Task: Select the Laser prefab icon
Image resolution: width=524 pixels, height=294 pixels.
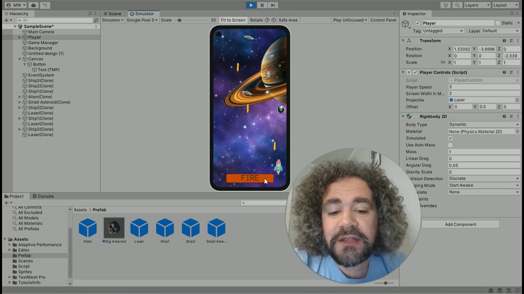Action: [x=139, y=228]
